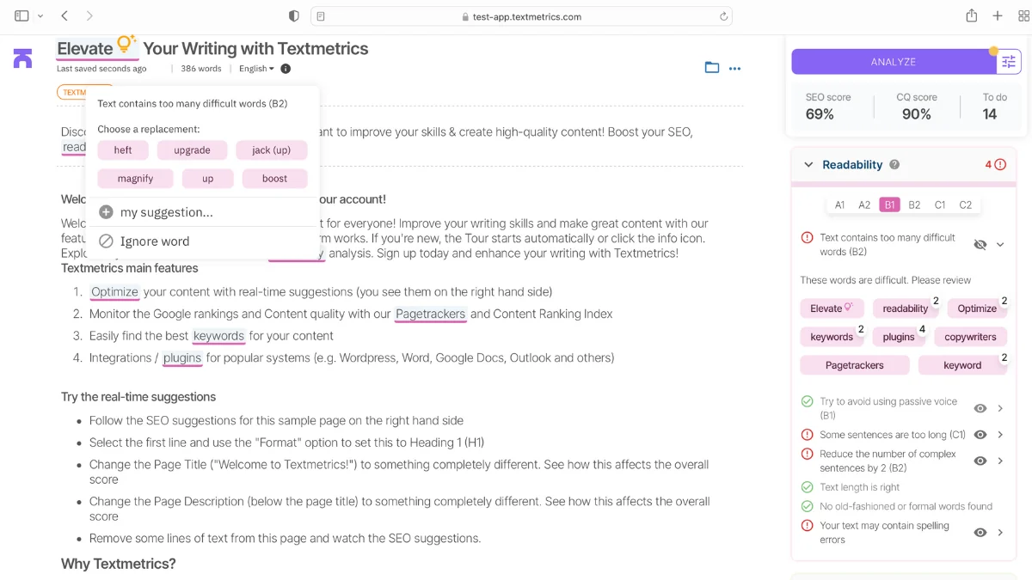Click the Textmetrics logo icon
The height and width of the screenshot is (580, 1032).
pos(22,58)
